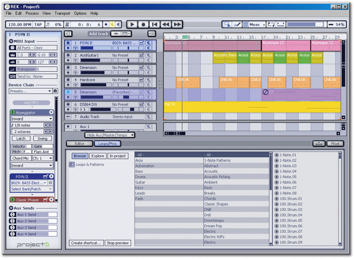Click the Float button
The height and width of the screenshot is (259, 354).
click(335, 144)
